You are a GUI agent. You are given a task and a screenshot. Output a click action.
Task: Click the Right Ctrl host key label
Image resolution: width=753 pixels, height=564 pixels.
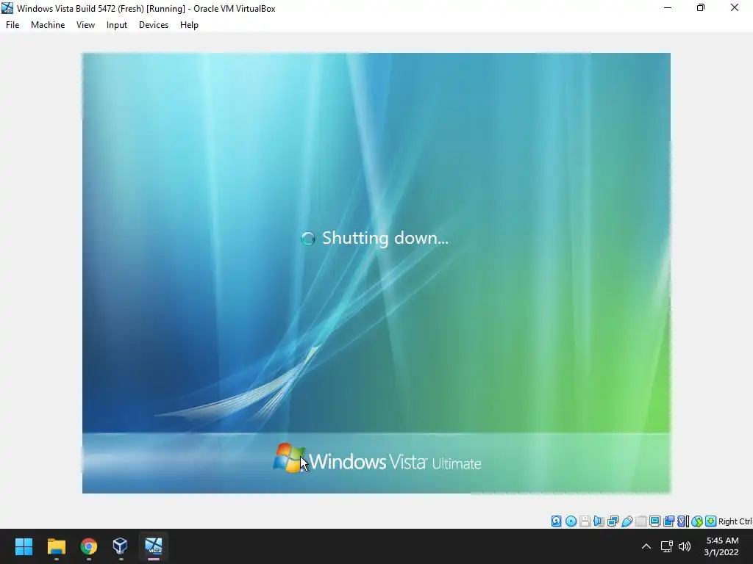(x=735, y=521)
